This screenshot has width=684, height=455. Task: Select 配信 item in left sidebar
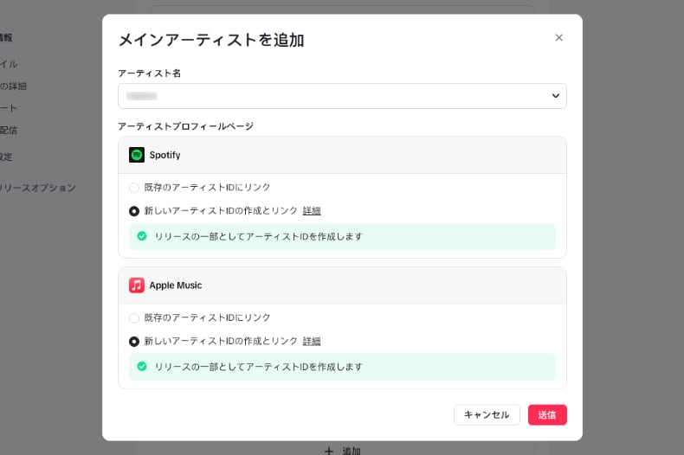pos(9,131)
